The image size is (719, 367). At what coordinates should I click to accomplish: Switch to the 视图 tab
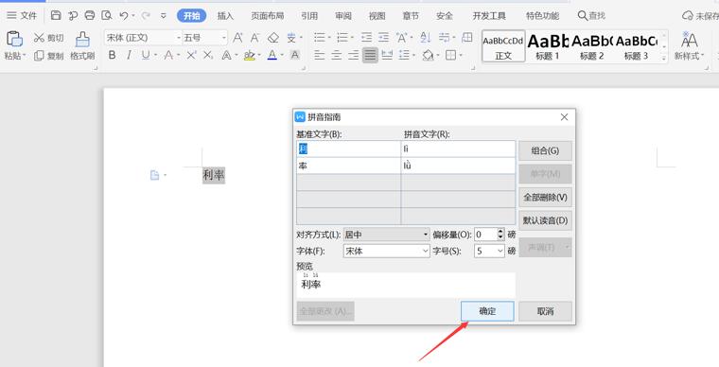(377, 15)
